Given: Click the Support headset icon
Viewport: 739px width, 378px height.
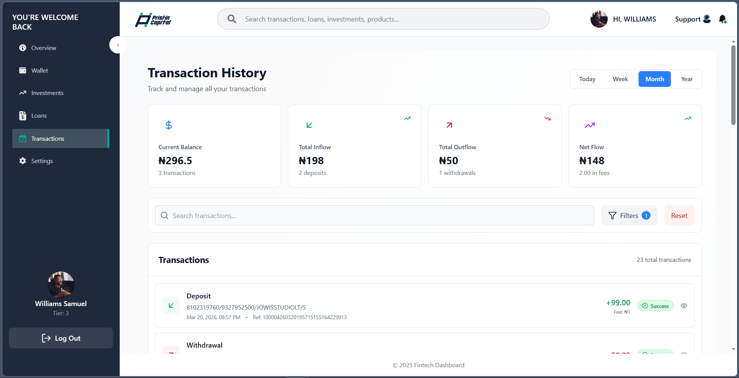Looking at the screenshot, I should coord(707,19).
